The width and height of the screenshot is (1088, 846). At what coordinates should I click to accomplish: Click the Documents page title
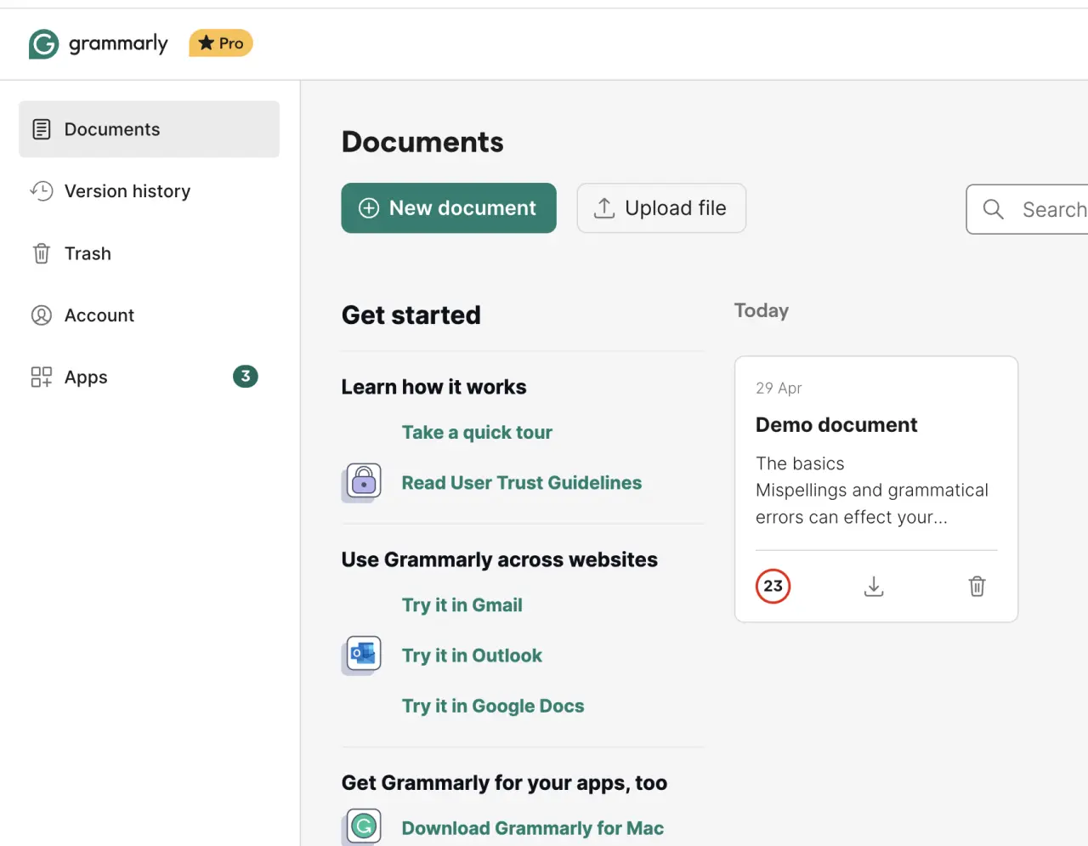422,142
